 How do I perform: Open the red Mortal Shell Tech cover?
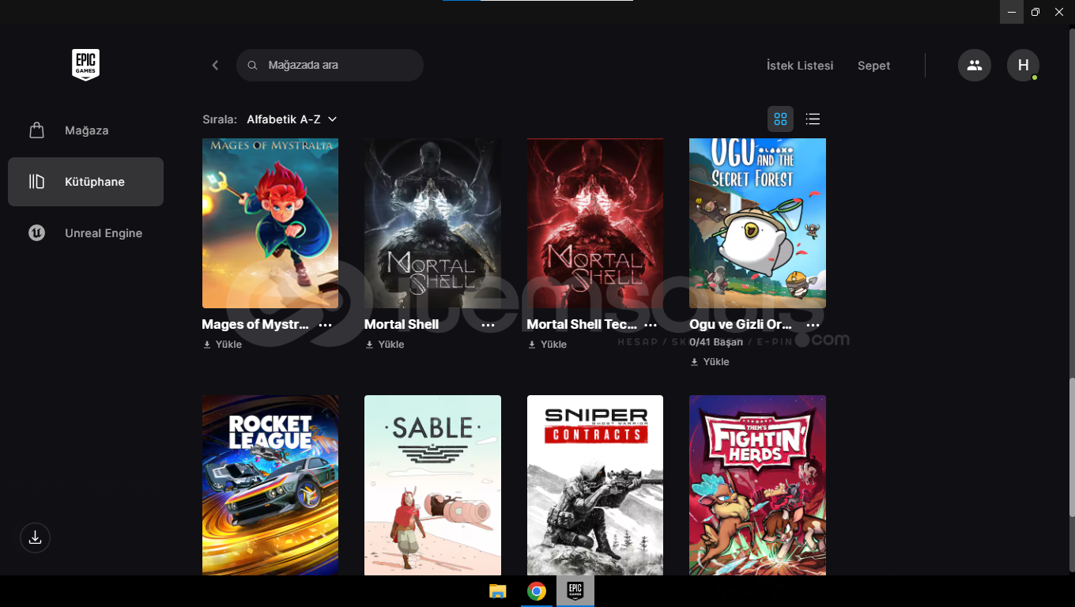[595, 223]
